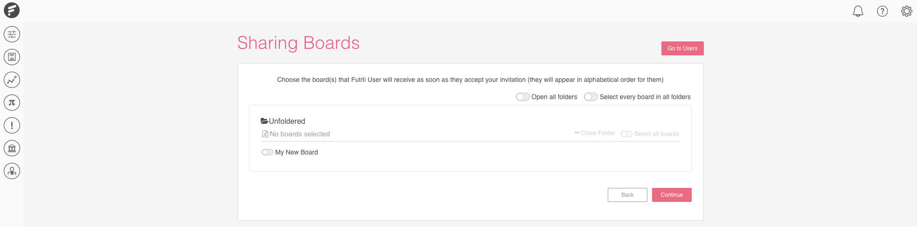This screenshot has height=227, width=917.
Task: Open the exclamation alerts sidebar icon
Action: (x=12, y=125)
